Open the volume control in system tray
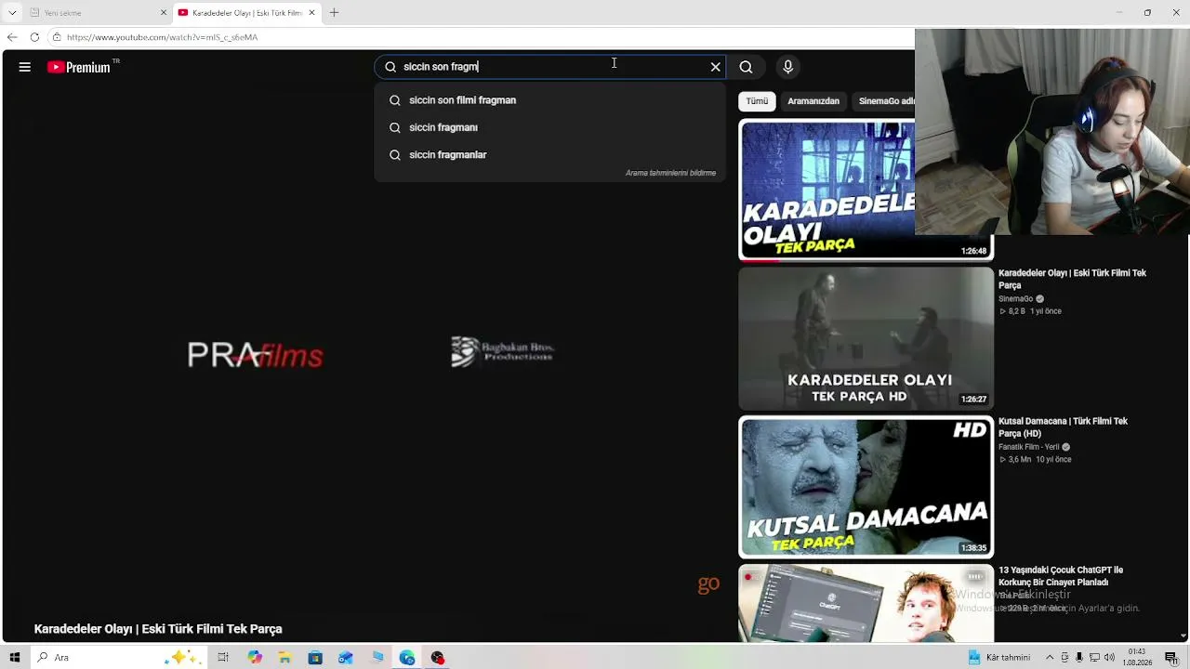Screen dimensions: 1190x669 (1109, 658)
